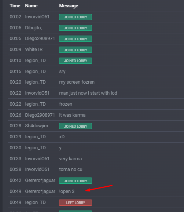The image size is (184, 212).
Task: Click the Time column header
Action: [x=15, y=6]
